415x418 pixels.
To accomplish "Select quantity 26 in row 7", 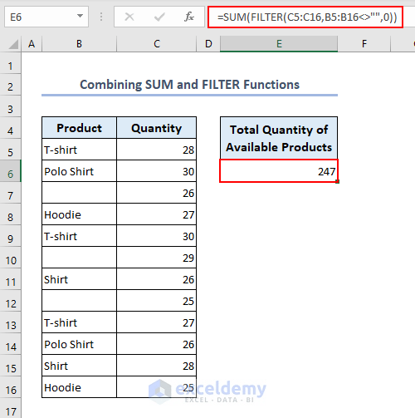I will tap(157, 193).
